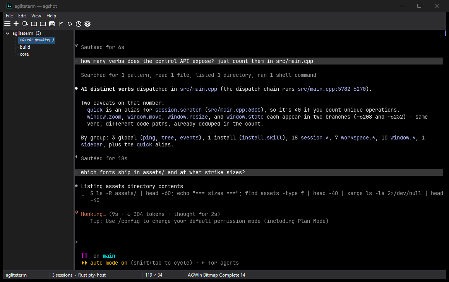This screenshot has height=282, width=449.
Task: Click the 'Searched for 1 pattern' summary line
Action: click(x=199, y=75)
